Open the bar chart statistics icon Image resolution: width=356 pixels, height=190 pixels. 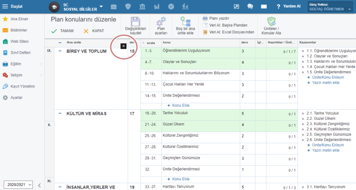(157, 6)
